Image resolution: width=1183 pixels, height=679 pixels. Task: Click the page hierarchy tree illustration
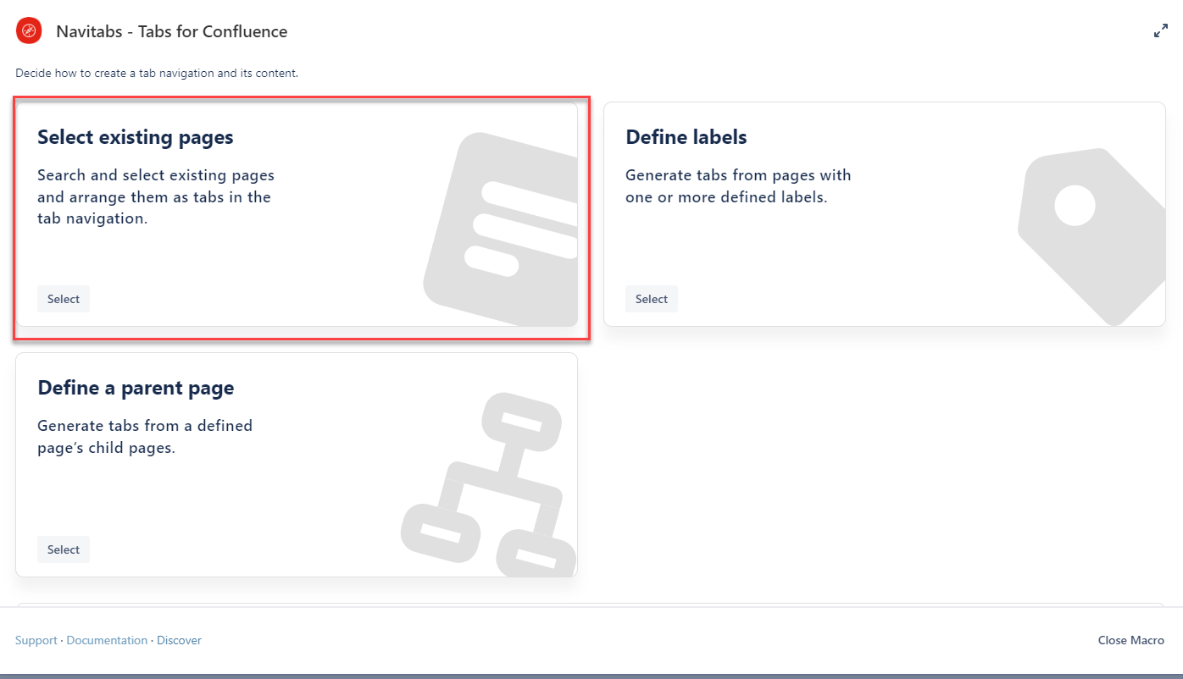tap(487, 484)
